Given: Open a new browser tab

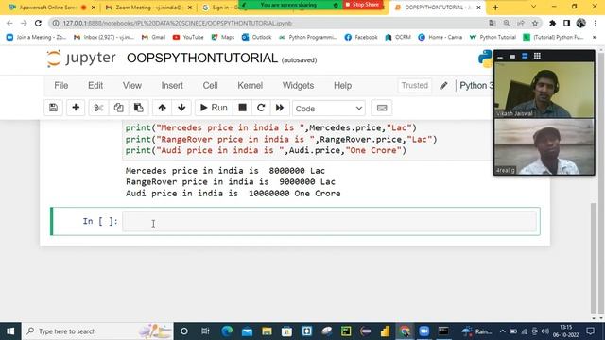Looking at the screenshot, I should tap(495, 8).
